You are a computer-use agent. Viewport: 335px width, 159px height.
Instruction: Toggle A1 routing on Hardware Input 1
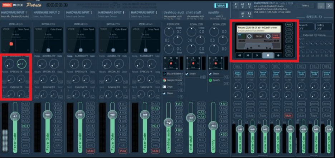(x=25, y=103)
